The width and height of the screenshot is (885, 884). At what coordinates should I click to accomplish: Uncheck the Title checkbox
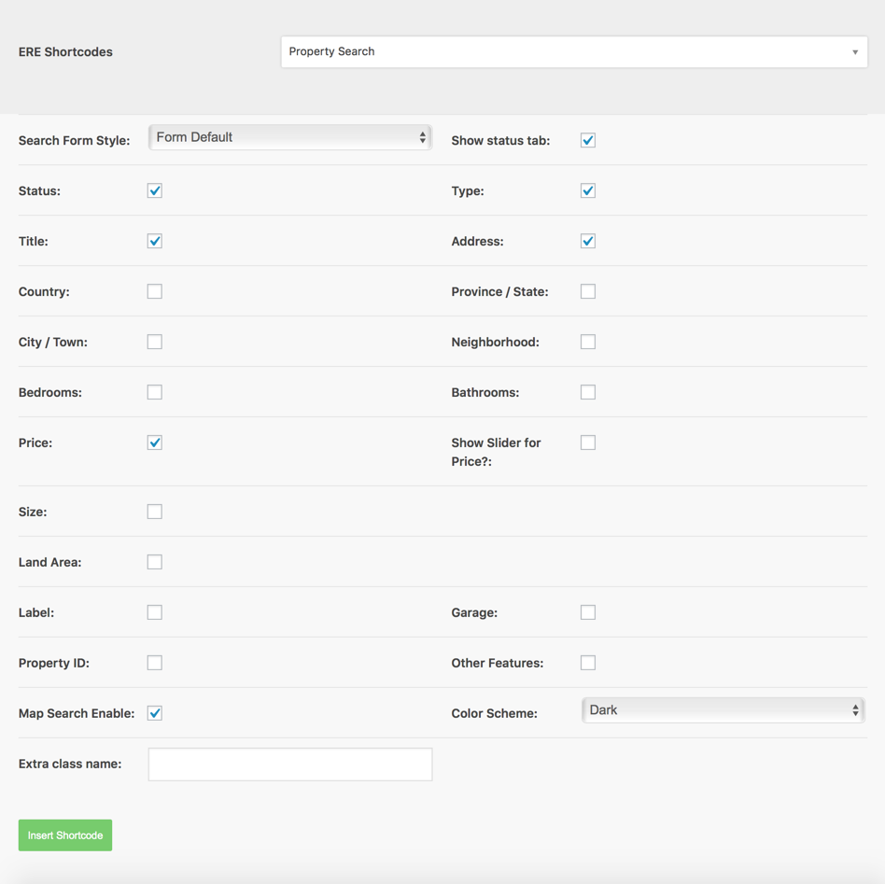(x=155, y=241)
